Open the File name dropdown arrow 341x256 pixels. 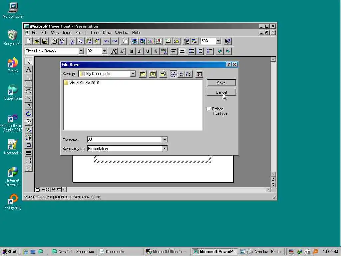[165, 140]
